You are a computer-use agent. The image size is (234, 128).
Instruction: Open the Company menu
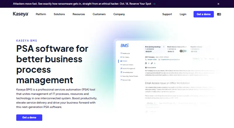point(119,14)
